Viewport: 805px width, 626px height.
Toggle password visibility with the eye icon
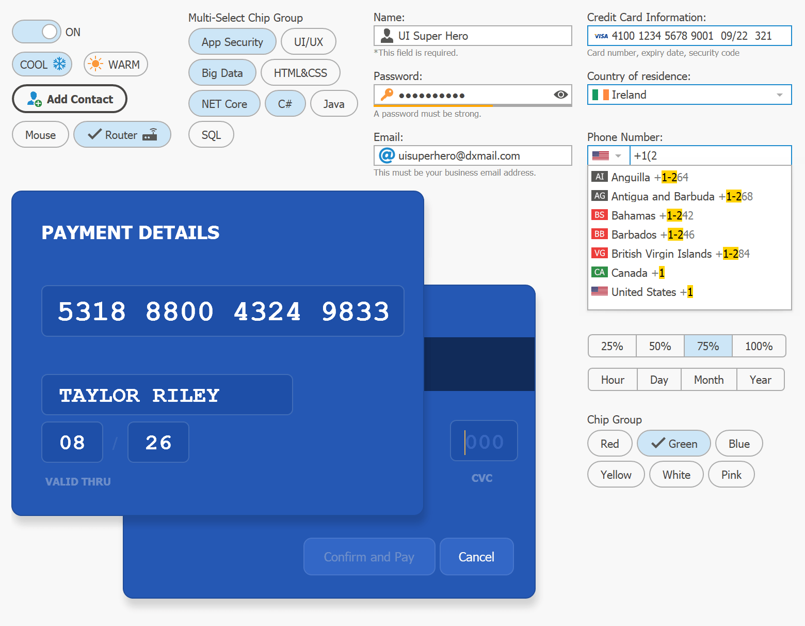[x=560, y=95]
